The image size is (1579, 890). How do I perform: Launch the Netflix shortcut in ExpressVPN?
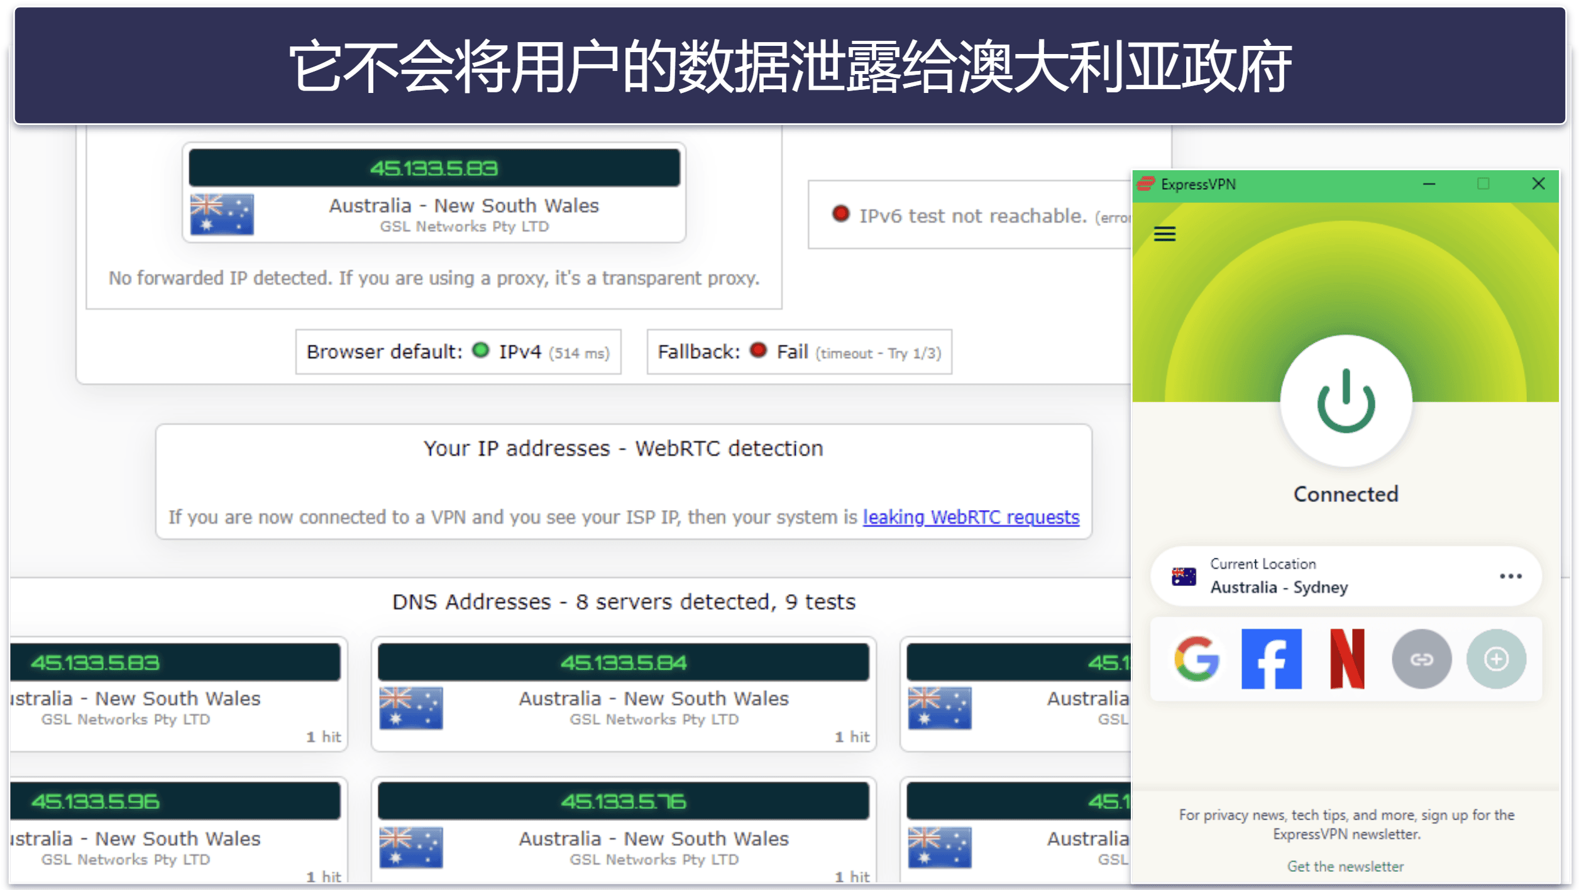point(1347,659)
